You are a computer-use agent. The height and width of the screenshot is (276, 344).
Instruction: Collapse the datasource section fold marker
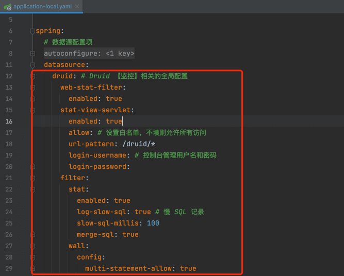(x=32, y=65)
